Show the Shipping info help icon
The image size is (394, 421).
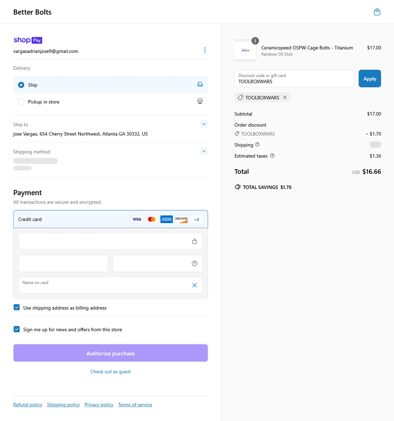pyautogui.click(x=257, y=145)
